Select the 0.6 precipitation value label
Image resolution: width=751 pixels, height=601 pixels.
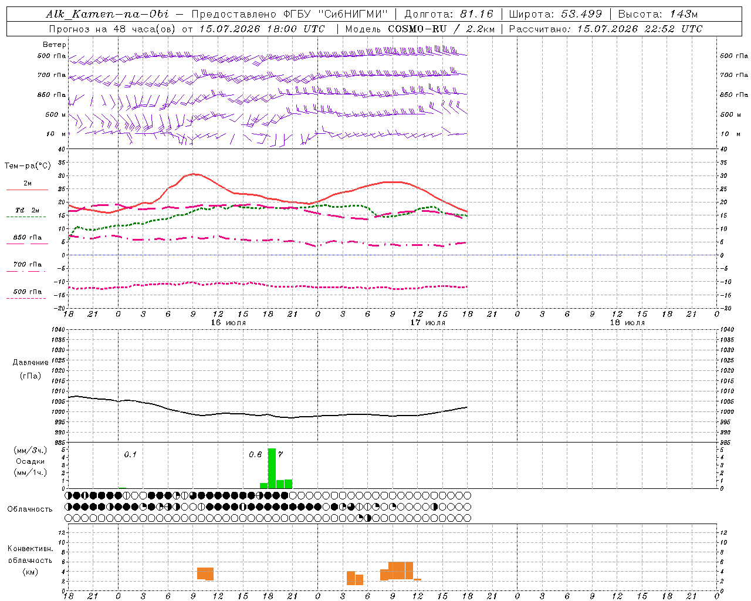(255, 454)
